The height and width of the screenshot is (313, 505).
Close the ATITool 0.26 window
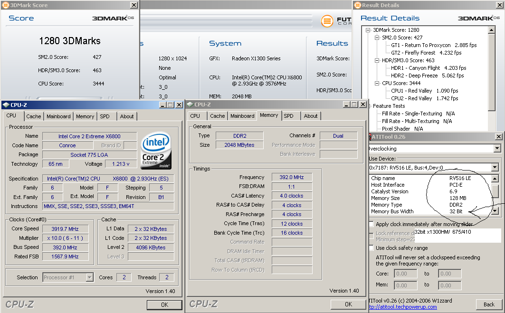(x=498, y=137)
